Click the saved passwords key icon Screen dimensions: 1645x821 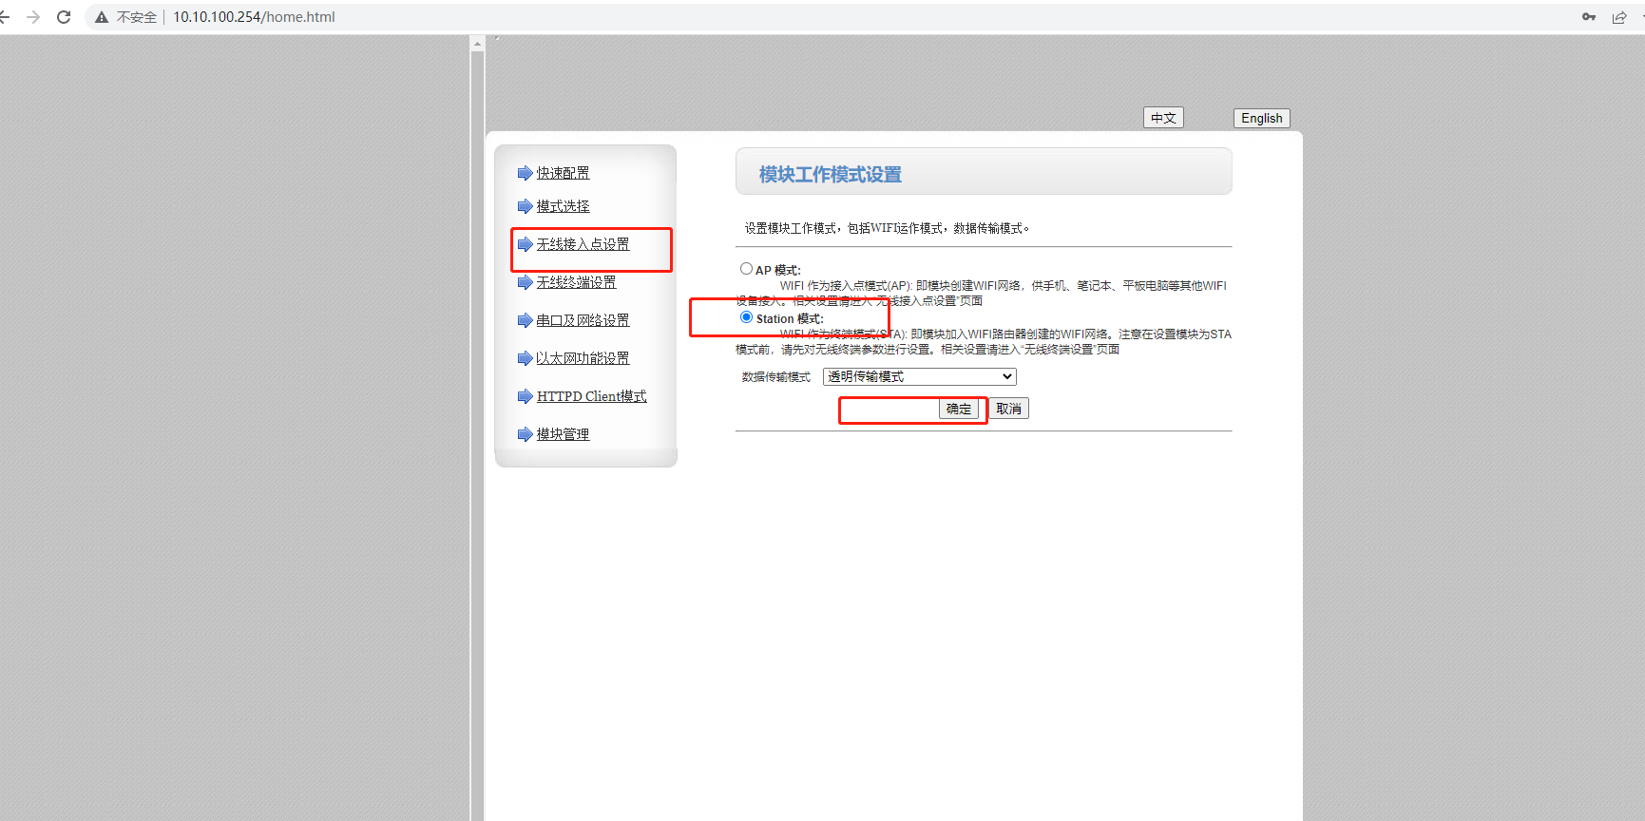[1589, 17]
